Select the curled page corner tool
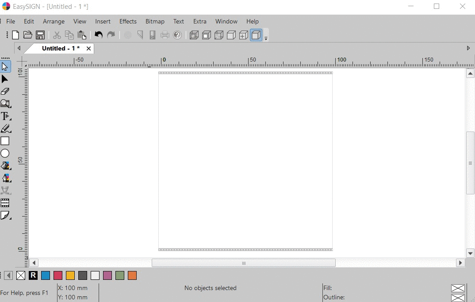Screen dimensions: 475x302 [x=5, y=215]
